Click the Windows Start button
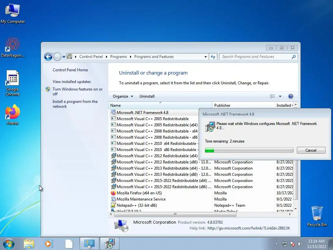Viewport: 333px width, 250px height. pyautogui.click(x=9, y=243)
